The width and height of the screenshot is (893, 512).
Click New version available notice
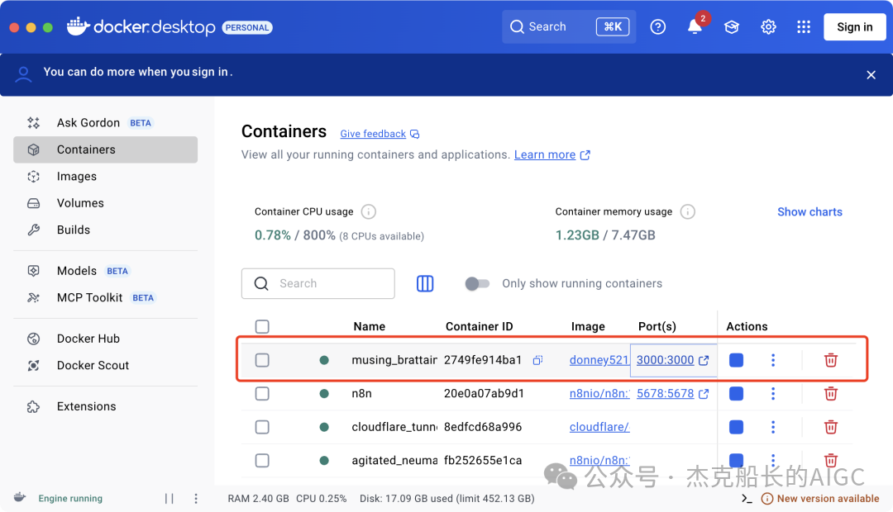pos(820,498)
